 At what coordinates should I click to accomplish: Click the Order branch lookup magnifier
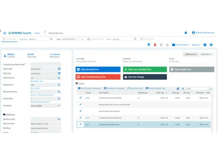click(x=59, y=78)
